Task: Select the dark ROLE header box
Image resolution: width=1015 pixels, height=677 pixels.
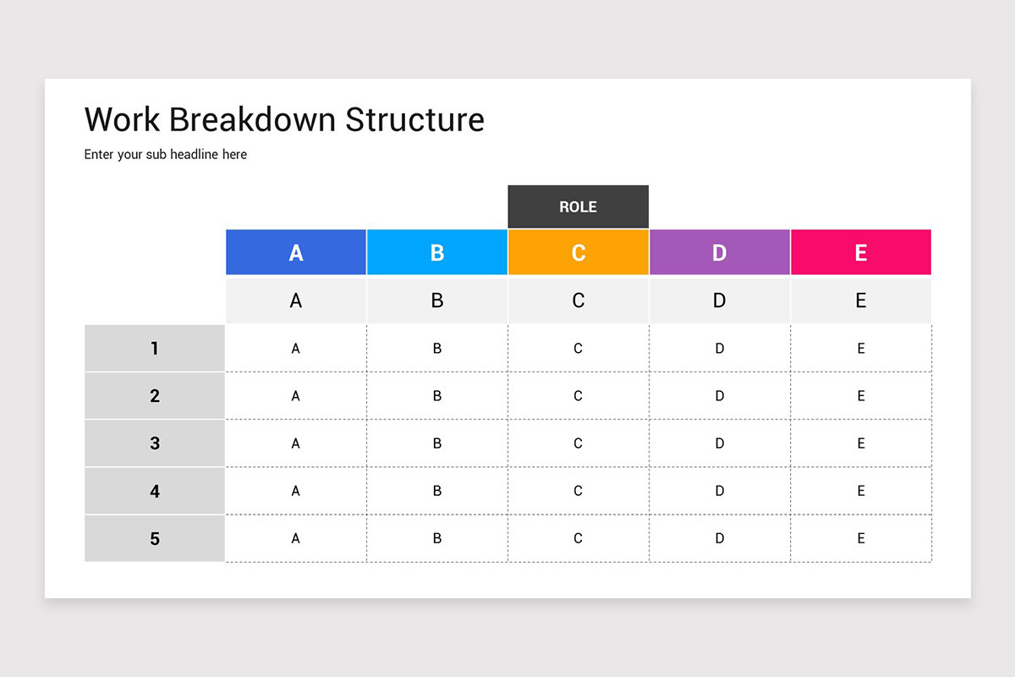Action: (x=578, y=206)
